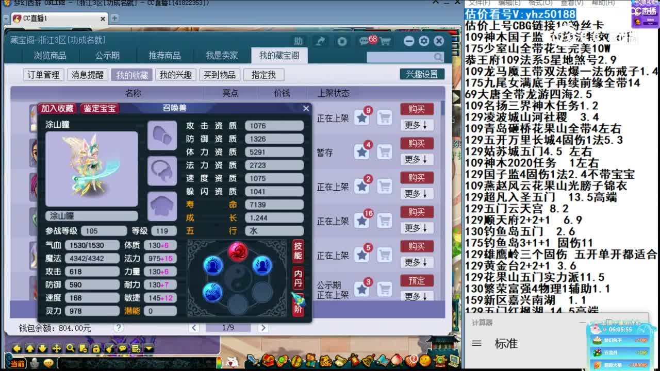Click the round record icon in title bar
The width and height of the screenshot is (660, 371).
(x=342, y=41)
